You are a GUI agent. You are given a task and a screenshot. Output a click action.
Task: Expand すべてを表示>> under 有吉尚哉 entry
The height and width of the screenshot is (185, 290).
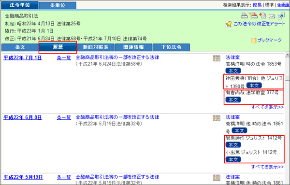point(267,107)
